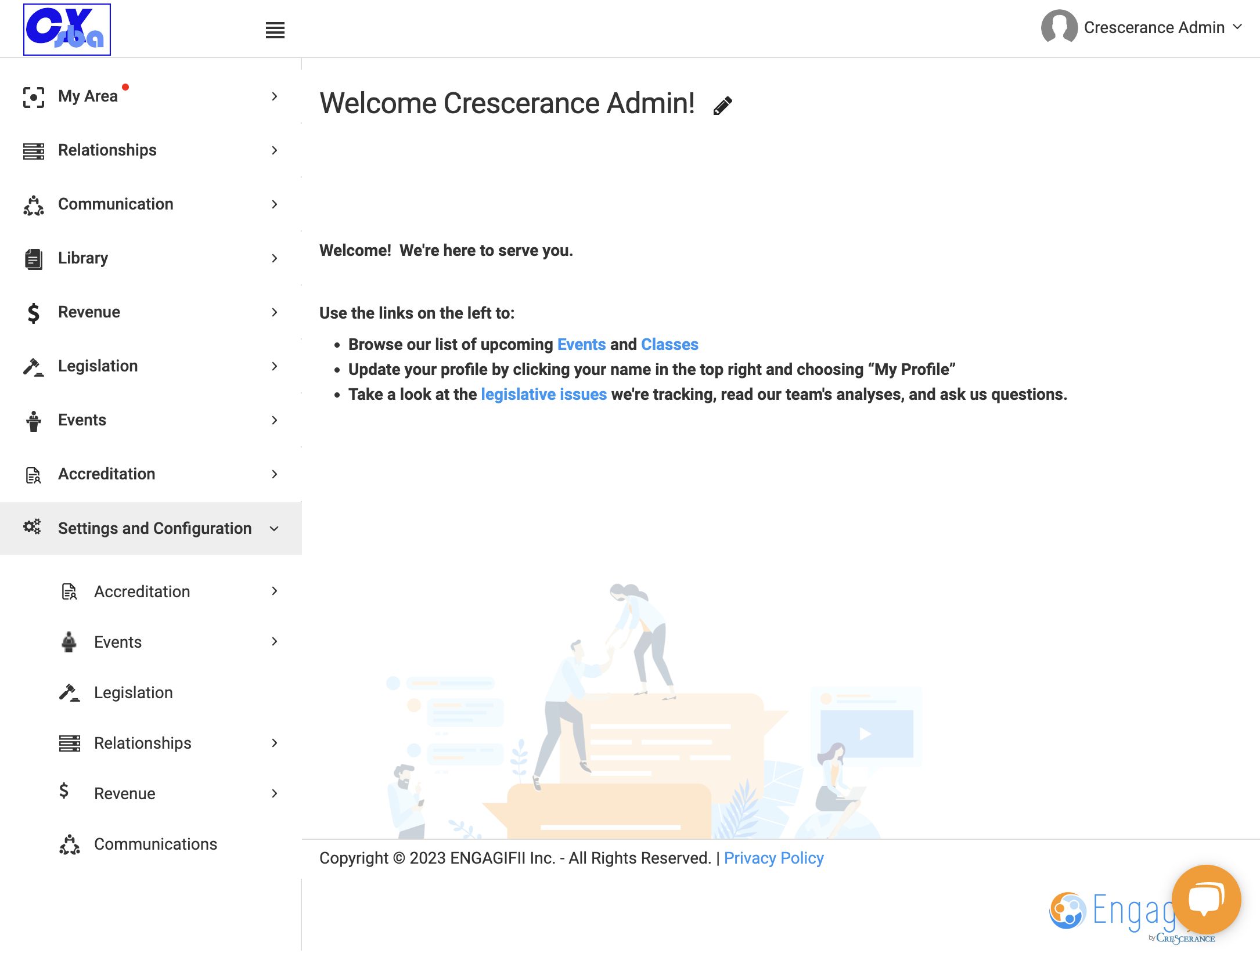The height and width of the screenshot is (953, 1260).
Task: Expand the Relationships submenu chevron under Settings
Action: (x=275, y=743)
